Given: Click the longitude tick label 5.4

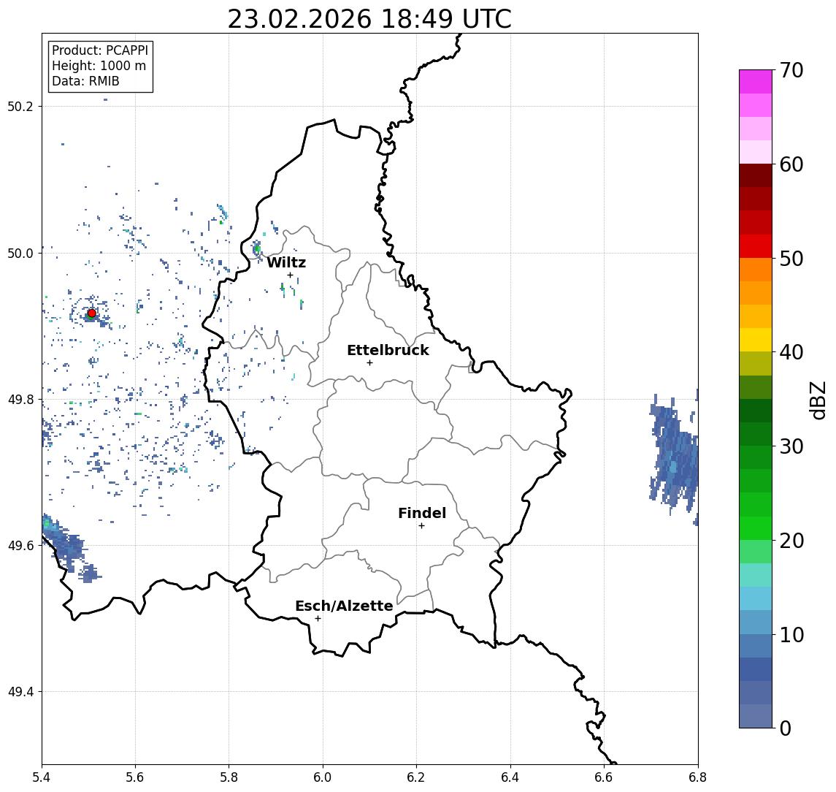Looking at the screenshot, I should pos(42,777).
